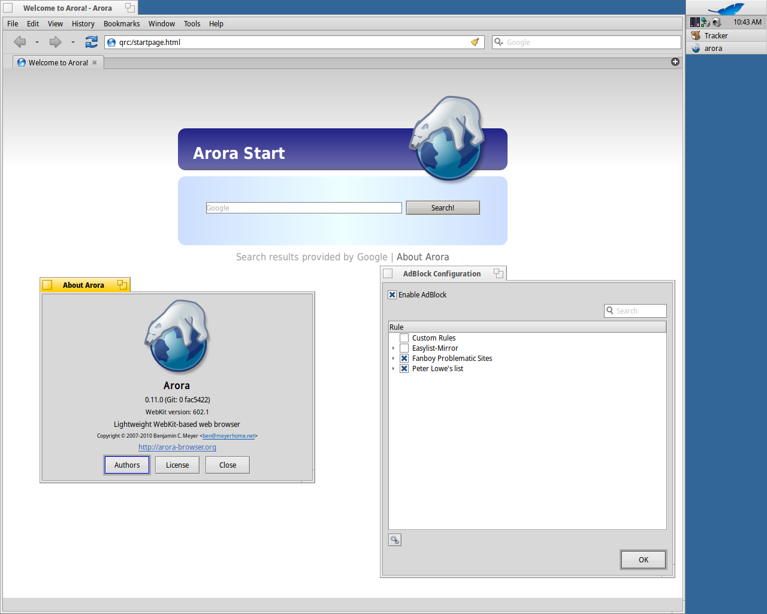Viewport: 767px width, 614px height.
Task: Click the polar bear logo on the Arora Start banner
Action: pos(448,138)
